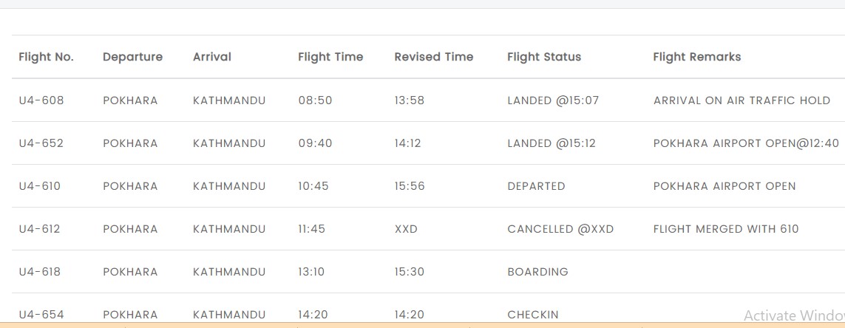Click the Flight No. column header
845x328 pixels.
click(46, 57)
